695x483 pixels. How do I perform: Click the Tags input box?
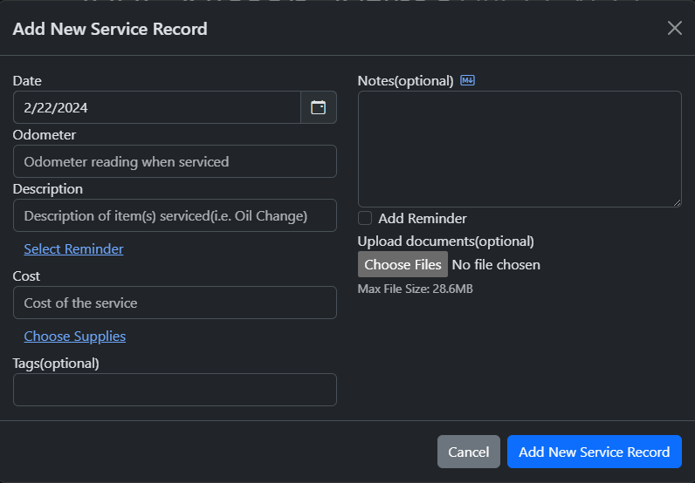(x=175, y=390)
